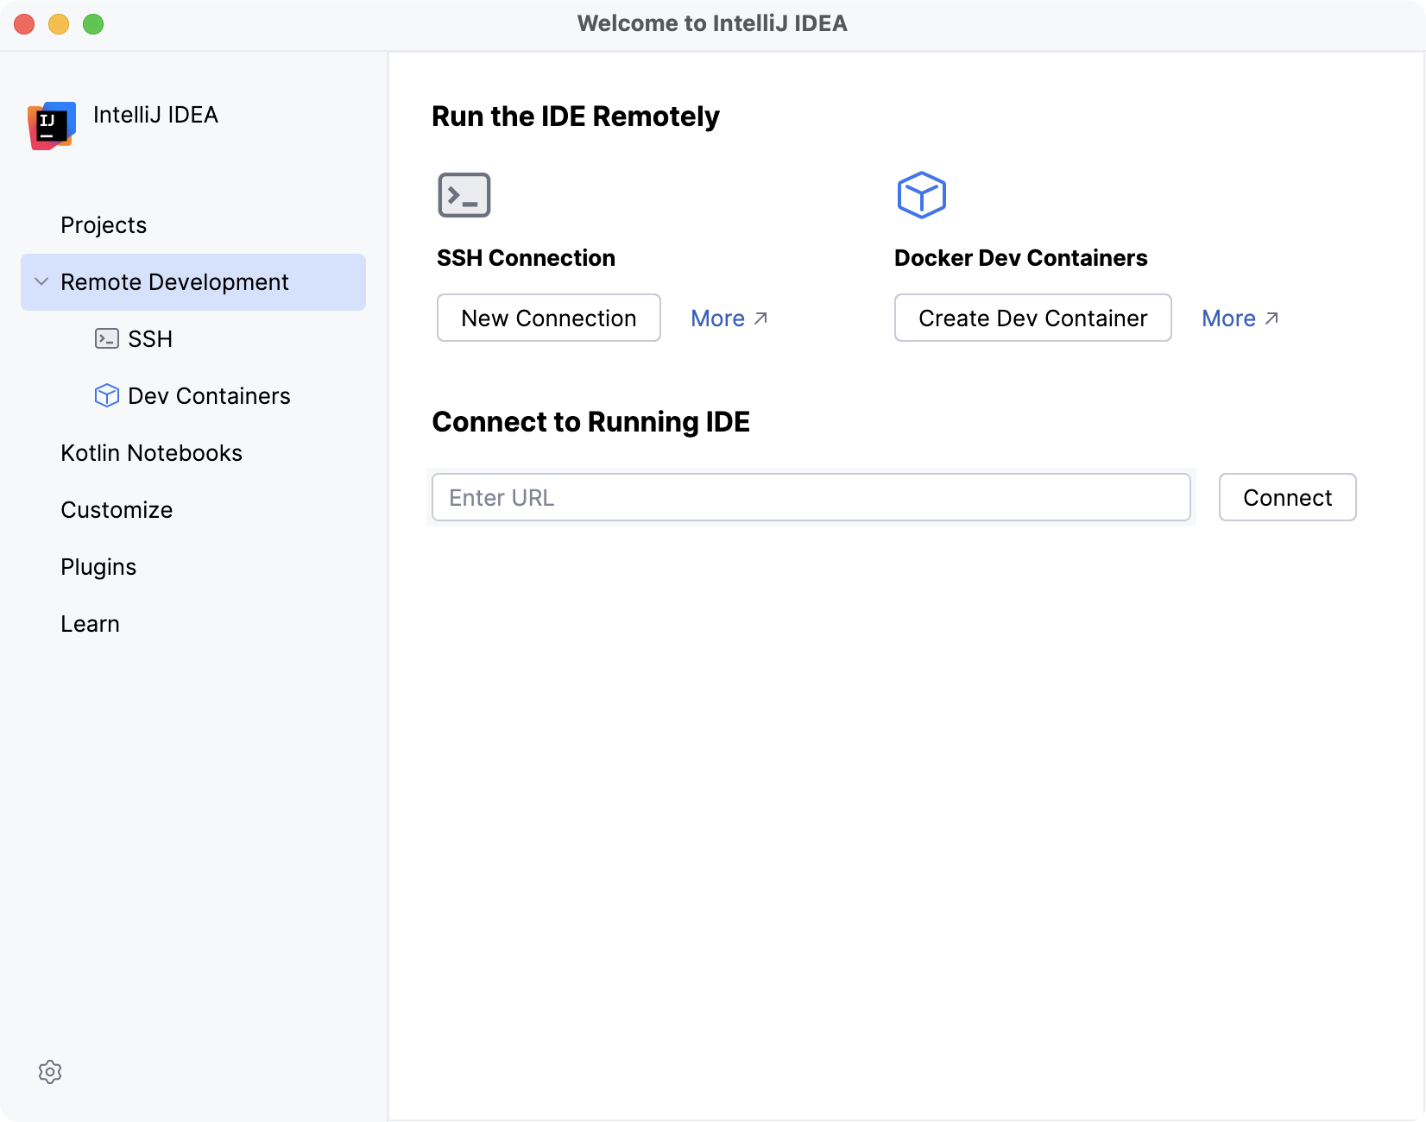Click the arrow icon next to Docker More link
The height and width of the screenshot is (1122, 1426).
pos(1272,318)
